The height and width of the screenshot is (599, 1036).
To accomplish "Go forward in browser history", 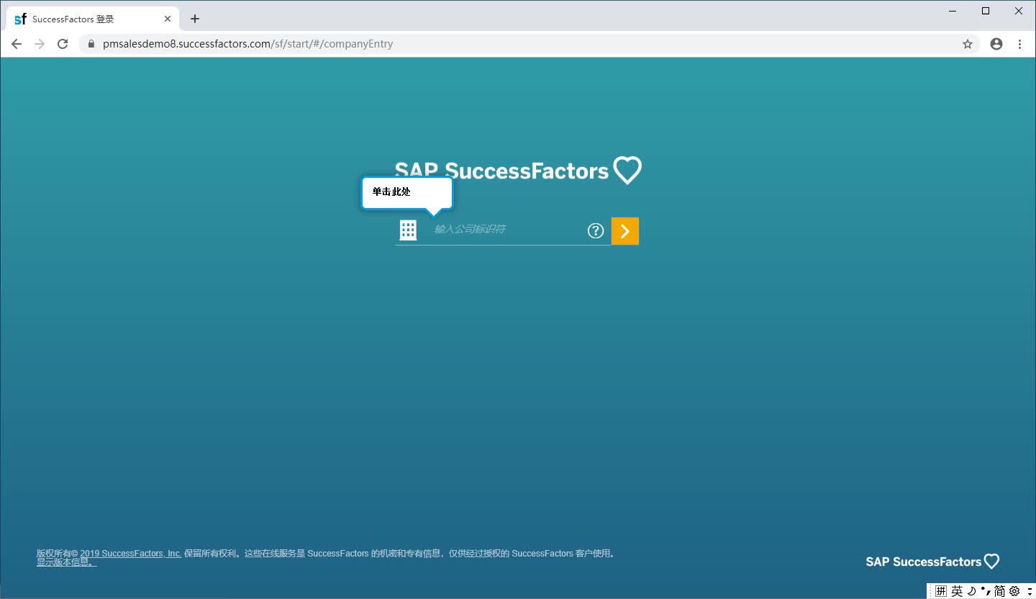I will (x=40, y=44).
